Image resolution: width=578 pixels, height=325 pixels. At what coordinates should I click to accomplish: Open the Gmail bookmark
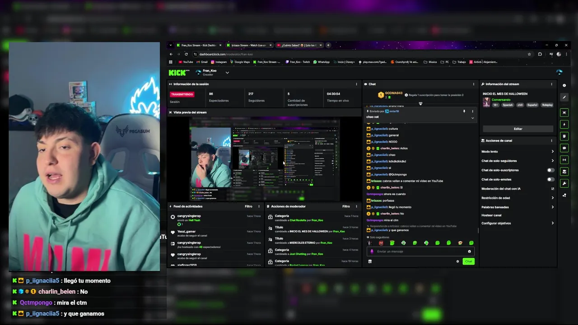pos(202,62)
